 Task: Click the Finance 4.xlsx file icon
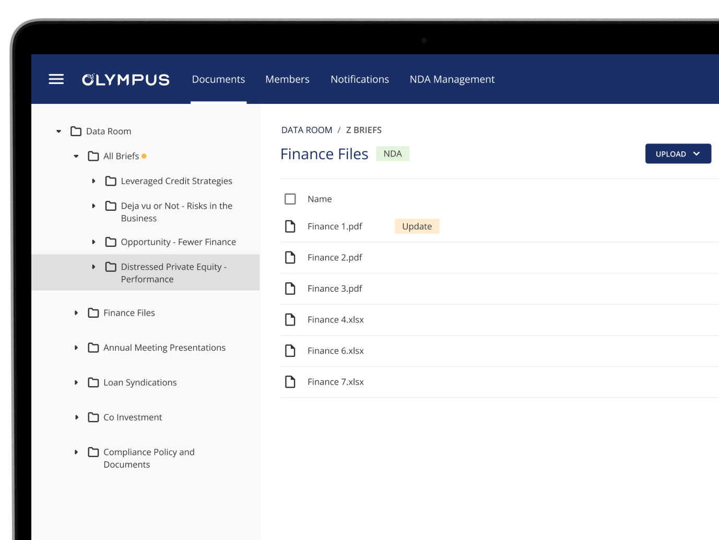[x=290, y=320]
